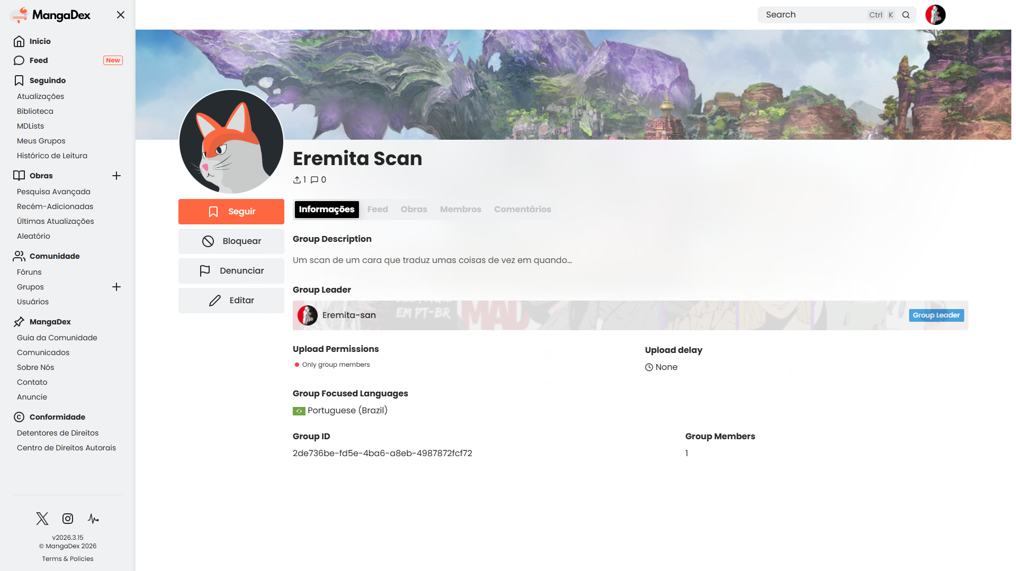The width and height of the screenshot is (1016, 571).
Task: Click the plus icon next to Obras
Action: (116, 176)
